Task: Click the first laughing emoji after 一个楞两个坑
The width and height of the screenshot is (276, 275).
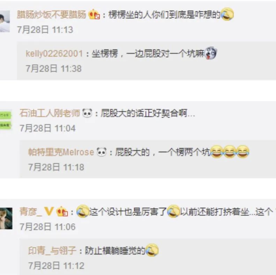Action: tap(217, 151)
